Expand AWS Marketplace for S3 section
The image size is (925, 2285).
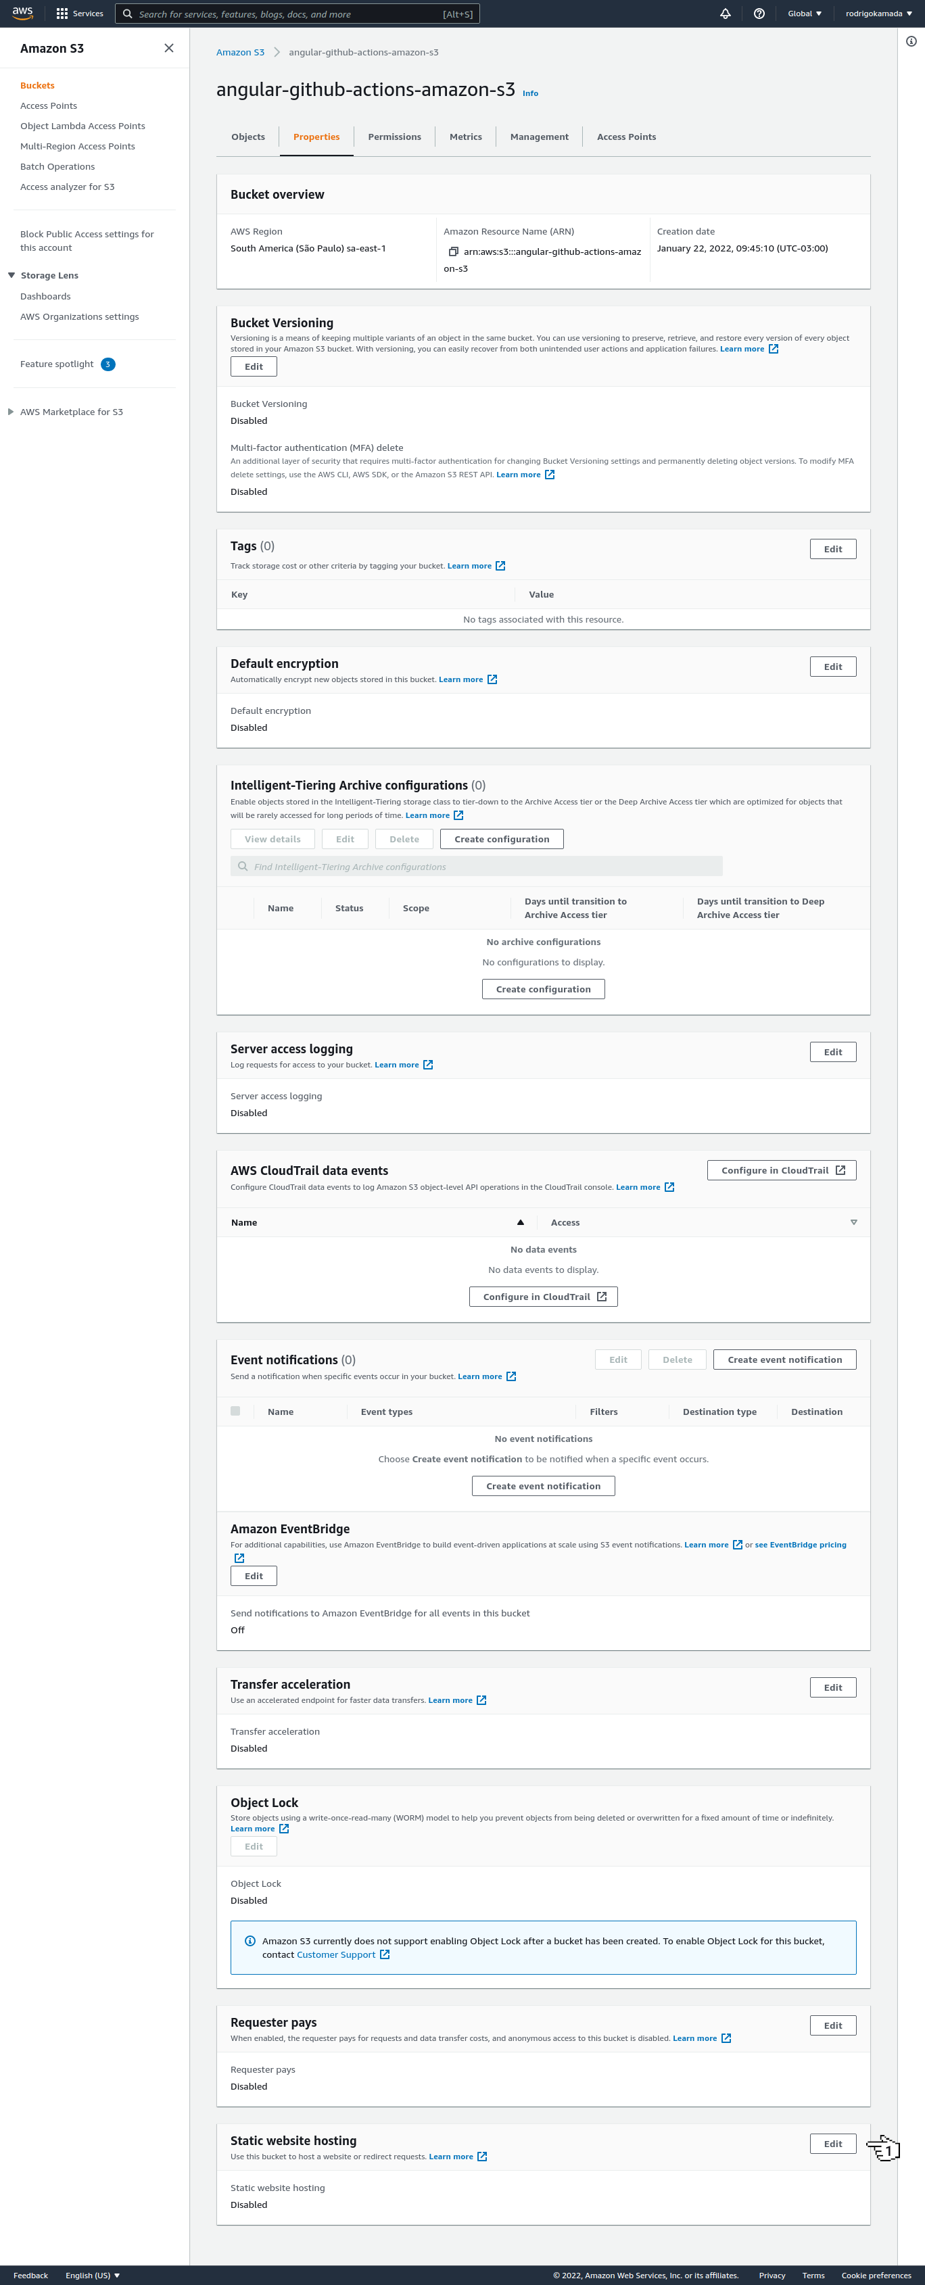(x=11, y=412)
